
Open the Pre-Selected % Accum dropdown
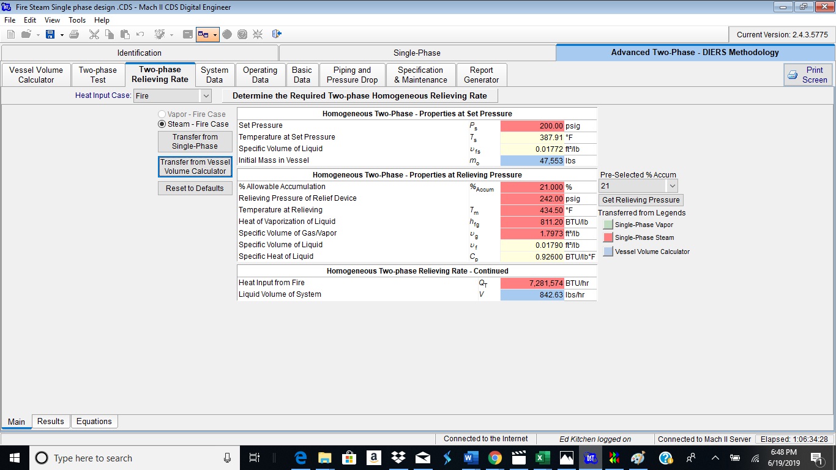pos(672,185)
